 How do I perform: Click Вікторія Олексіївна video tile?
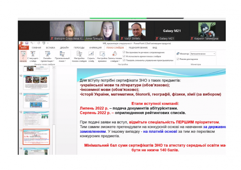point(67,31)
